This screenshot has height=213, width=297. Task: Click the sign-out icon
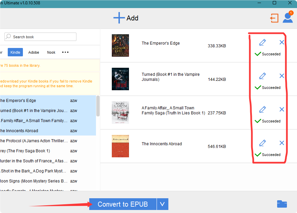click(x=274, y=18)
